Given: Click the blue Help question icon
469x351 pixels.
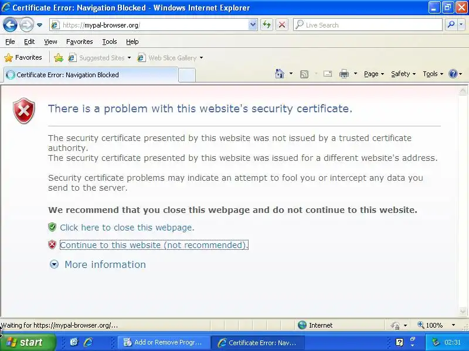Looking at the screenshot, I should pyautogui.click(x=453, y=74).
